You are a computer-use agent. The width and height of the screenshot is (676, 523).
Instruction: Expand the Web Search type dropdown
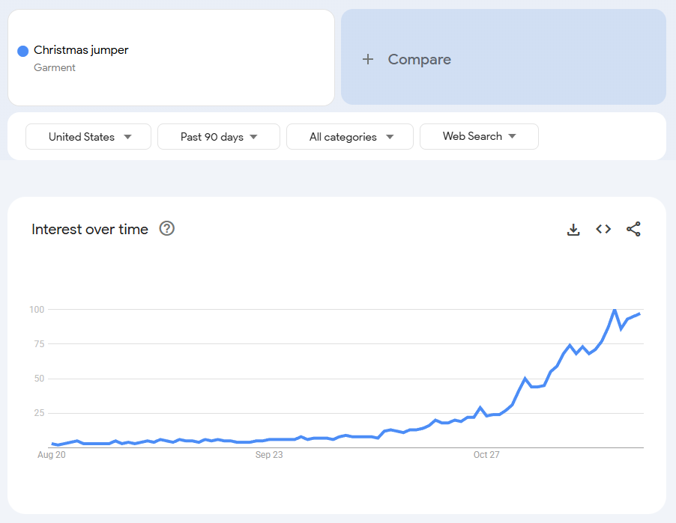[479, 136]
